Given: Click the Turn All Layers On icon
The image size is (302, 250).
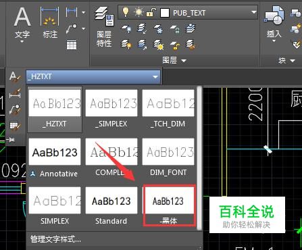Looking at the screenshot, I should [x=126, y=44].
